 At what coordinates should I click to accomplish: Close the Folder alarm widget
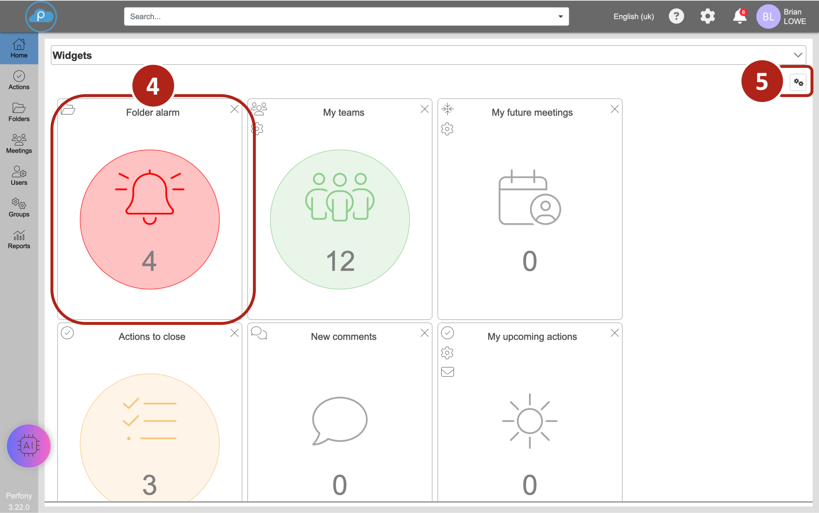tap(234, 109)
